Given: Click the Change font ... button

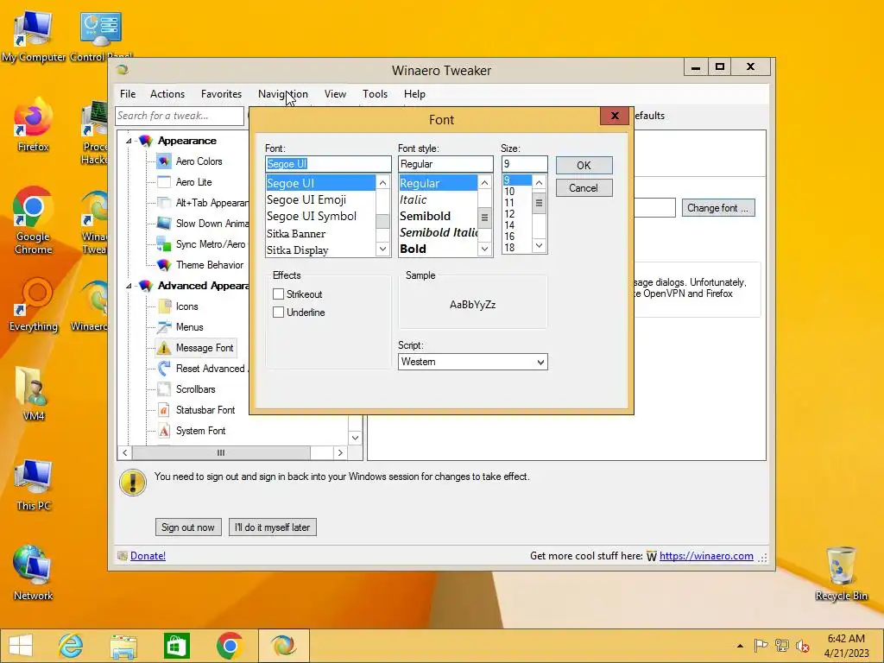Looking at the screenshot, I should coord(717,208).
